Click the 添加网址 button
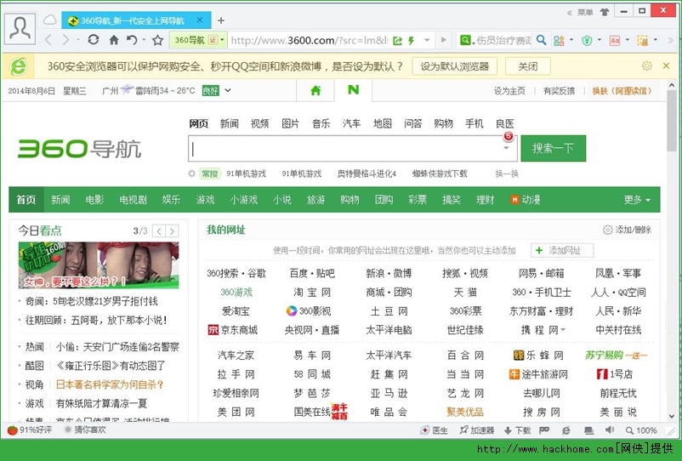The image size is (682, 461). coord(562,250)
